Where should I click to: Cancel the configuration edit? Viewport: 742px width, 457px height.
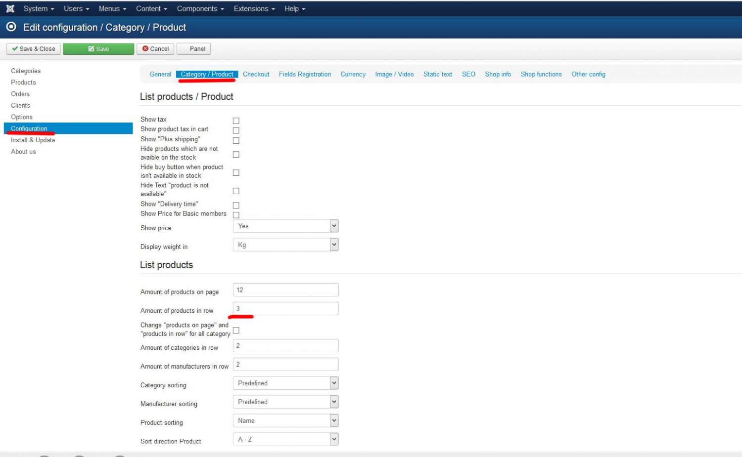(x=155, y=49)
